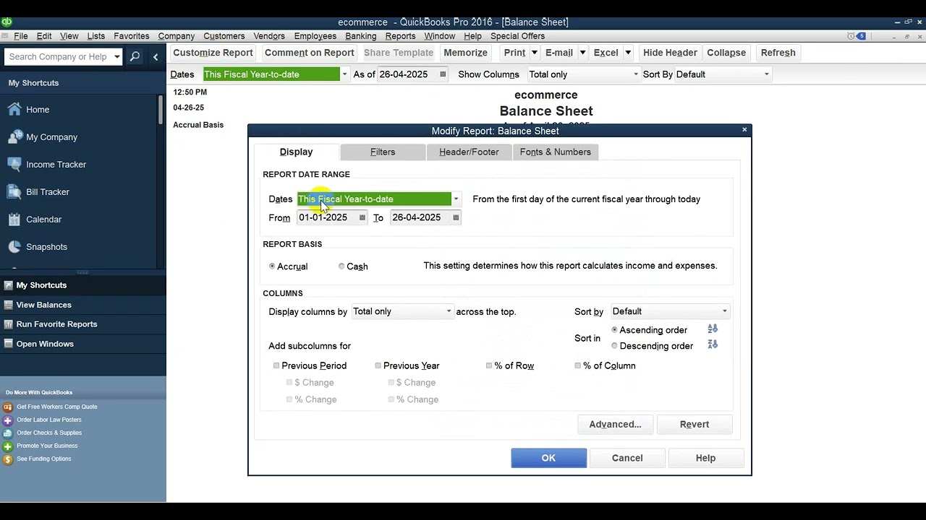Image resolution: width=926 pixels, height=520 pixels.
Task: Open the Home shortcut icon
Action: [14, 110]
